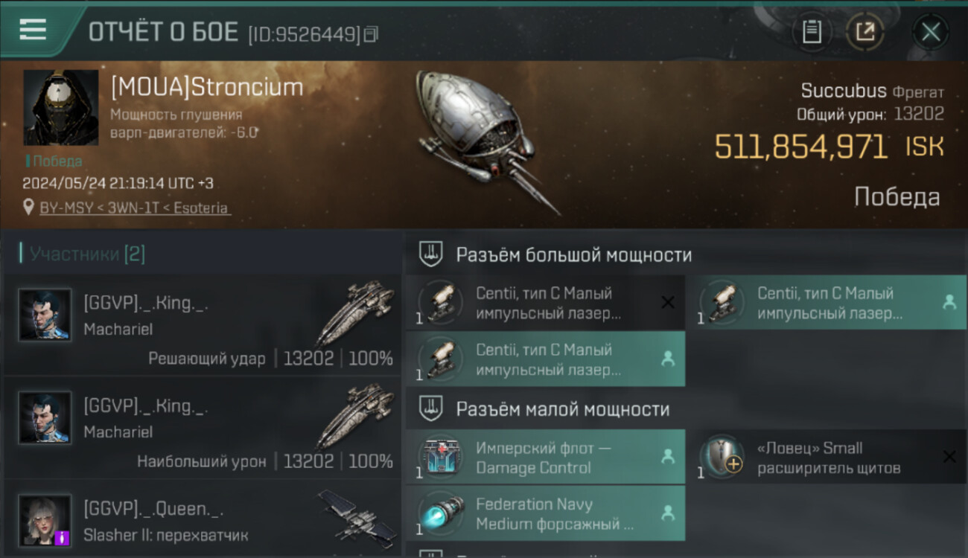Image resolution: width=968 pixels, height=558 pixels.
Task: Share the battle report externally
Action: click(x=864, y=32)
